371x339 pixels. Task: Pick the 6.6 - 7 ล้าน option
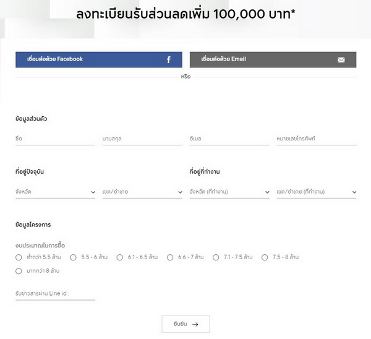click(x=170, y=257)
